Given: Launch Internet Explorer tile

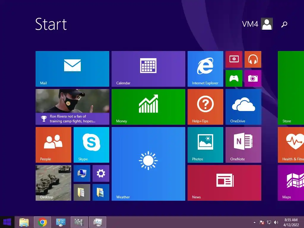Looking at the screenshot, I should [205, 69].
